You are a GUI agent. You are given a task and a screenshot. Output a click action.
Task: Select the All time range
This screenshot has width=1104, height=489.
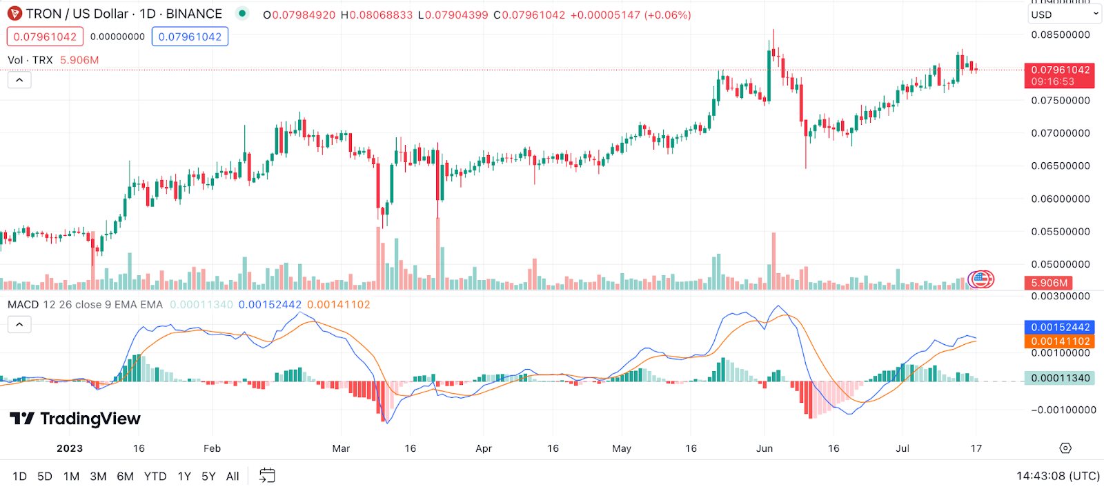(233, 476)
